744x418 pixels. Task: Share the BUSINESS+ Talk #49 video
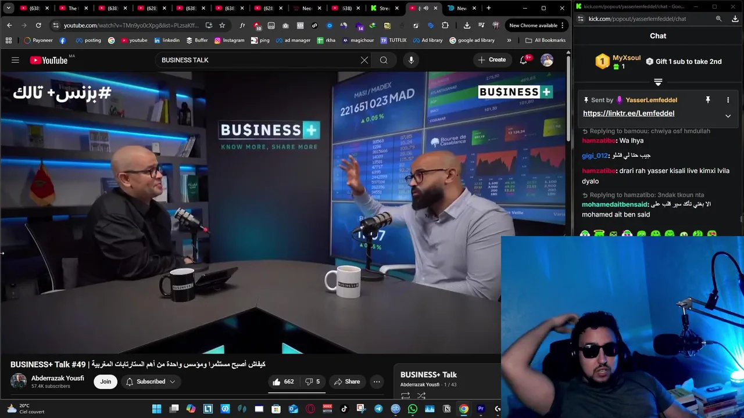click(x=347, y=381)
